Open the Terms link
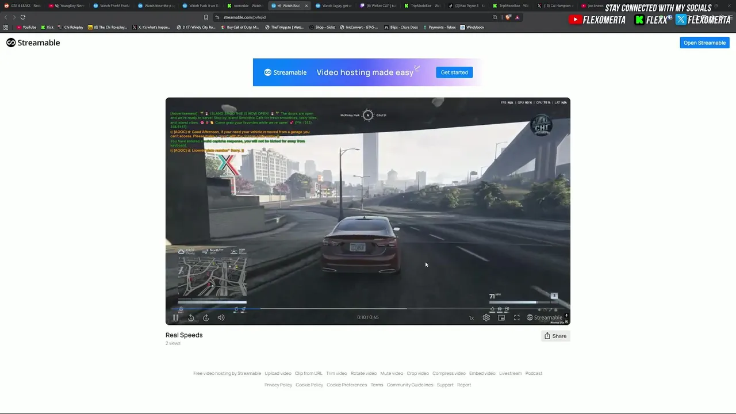736x414 pixels. tap(377, 385)
